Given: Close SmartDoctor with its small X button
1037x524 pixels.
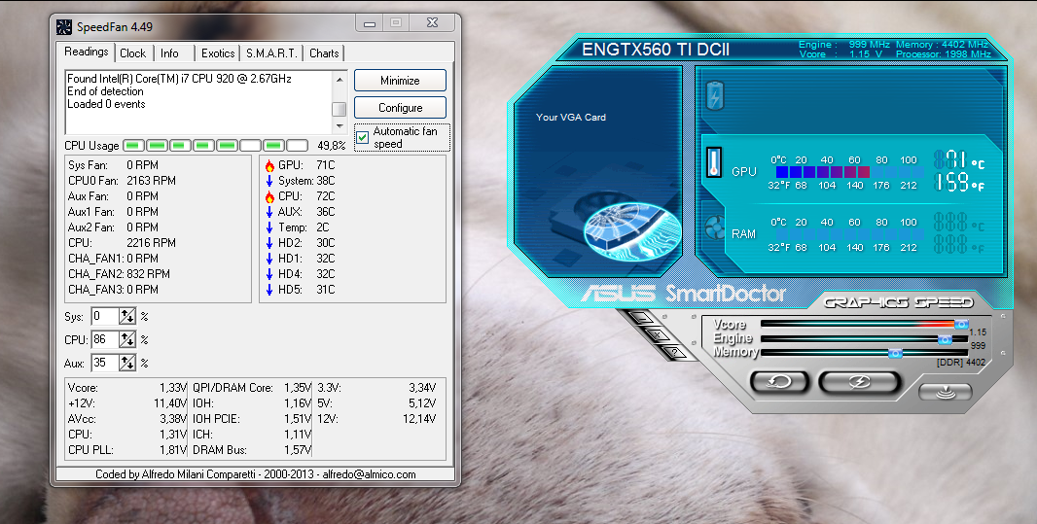Looking at the screenshot, I should pyautogui.click(x=658, y=335).
